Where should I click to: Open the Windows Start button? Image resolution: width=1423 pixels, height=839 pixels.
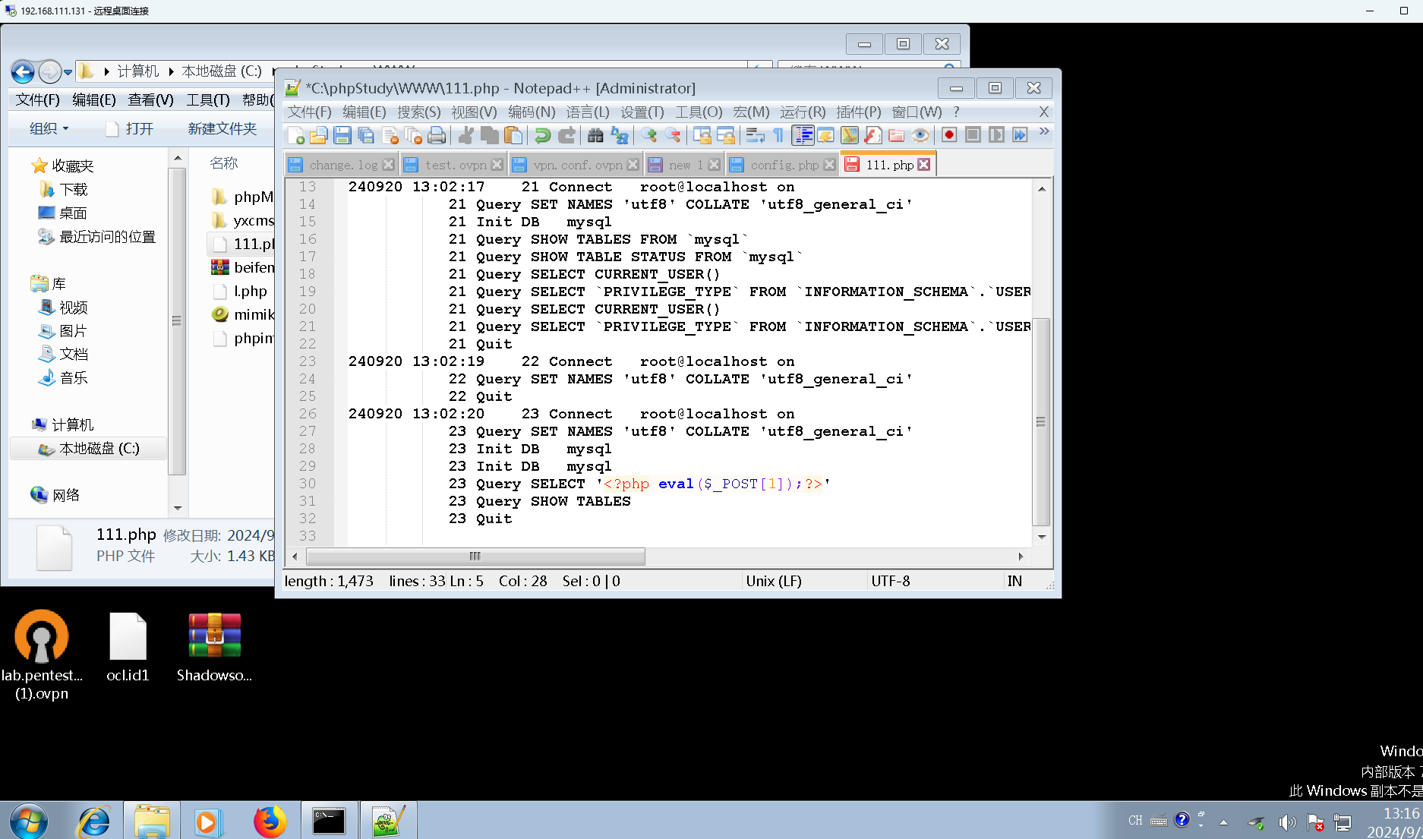tap(28, 821)
